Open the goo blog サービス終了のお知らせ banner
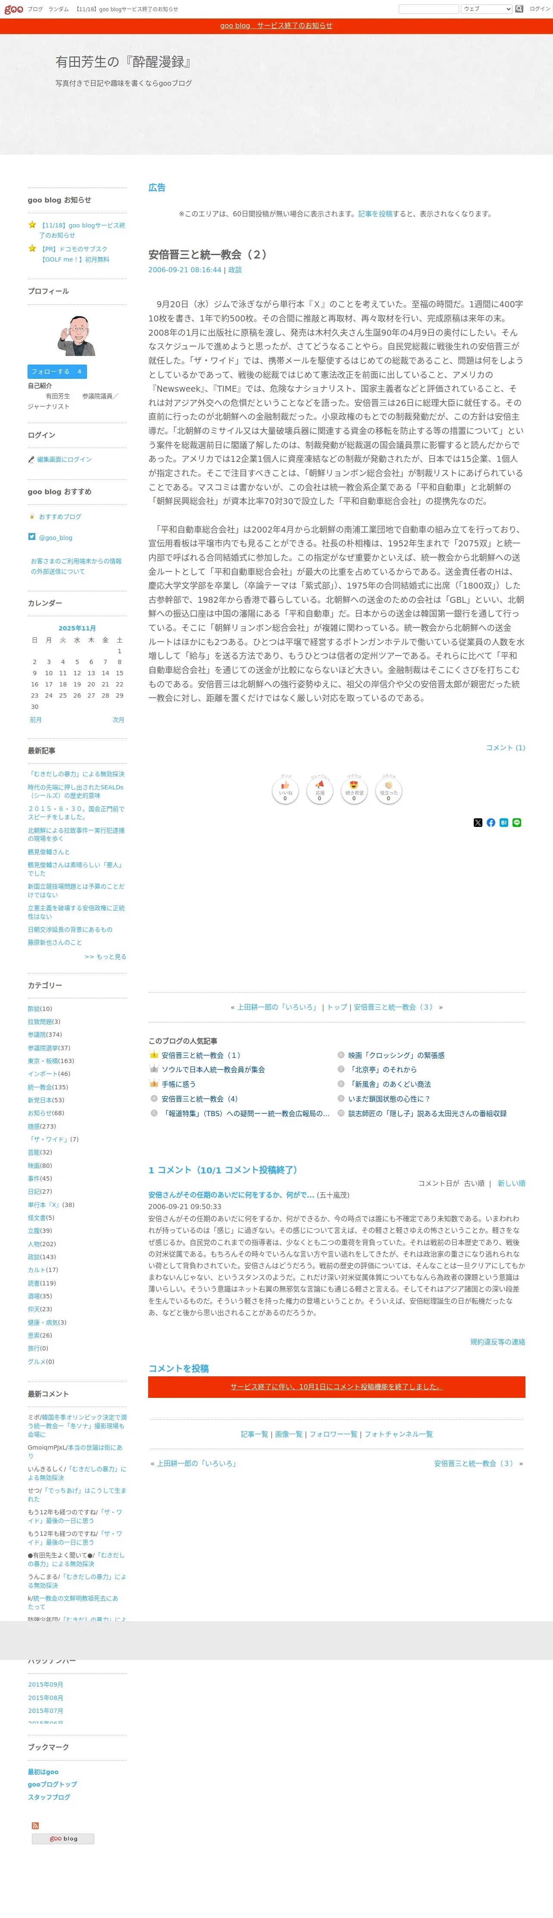 (276, 25)
